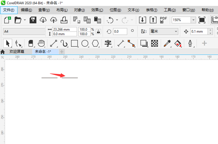Screen dimensions: 218x144
Task: Toggle the rulers display icon
Action: pos(215,20)
